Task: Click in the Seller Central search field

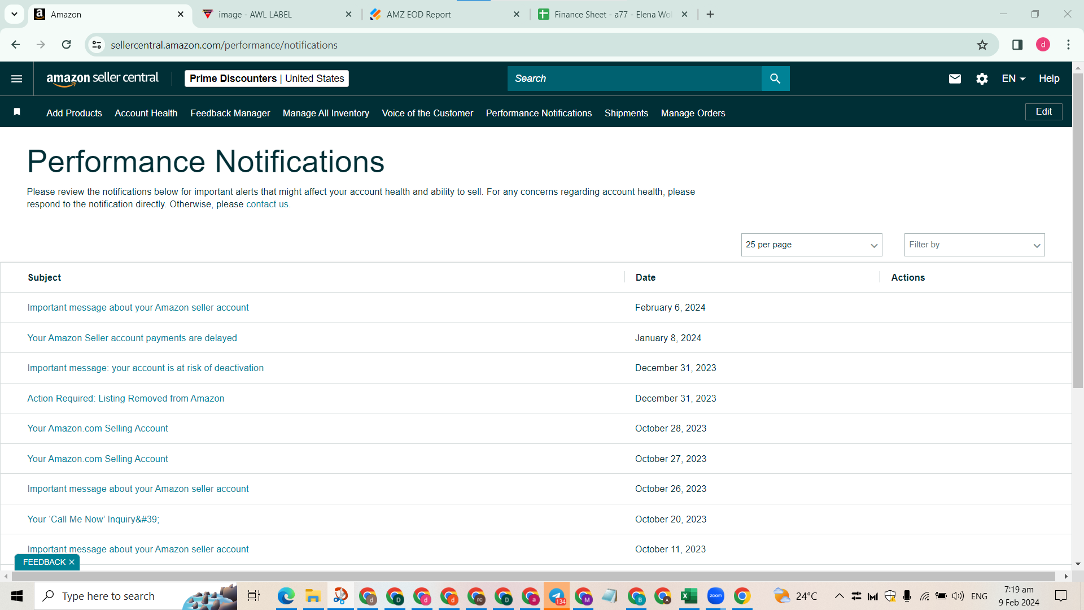Action: click(635, 79)
